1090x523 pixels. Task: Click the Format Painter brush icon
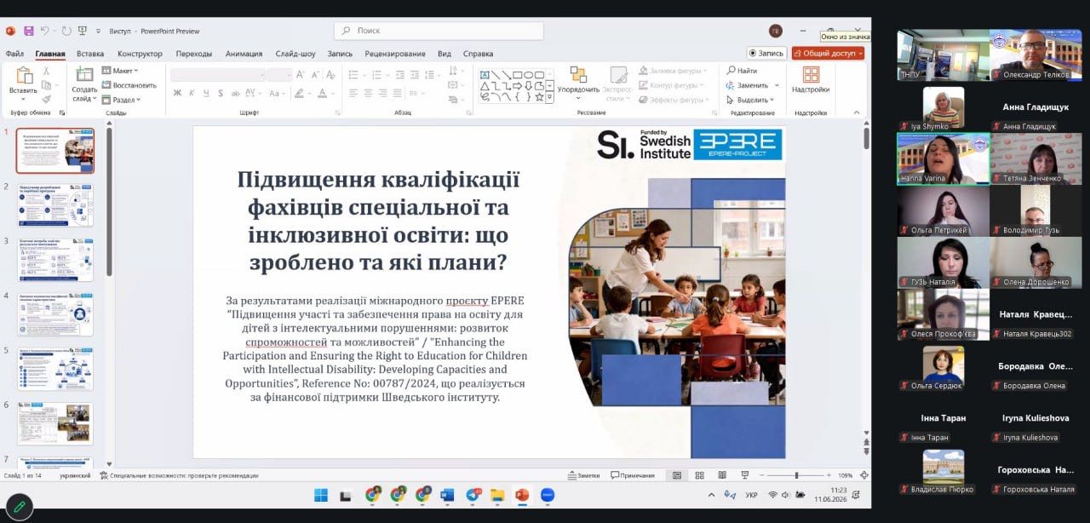[x=46, y=99]
